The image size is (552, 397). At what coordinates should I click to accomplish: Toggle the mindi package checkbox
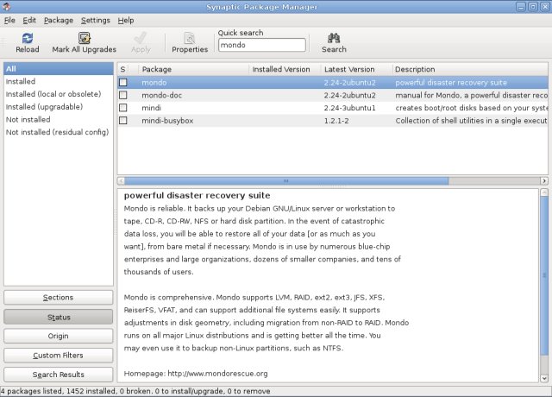pyautogui.click(x=123, y=108)
